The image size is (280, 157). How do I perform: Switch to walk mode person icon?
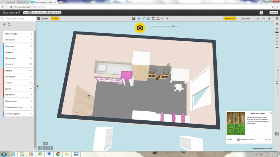coord(269,18)
